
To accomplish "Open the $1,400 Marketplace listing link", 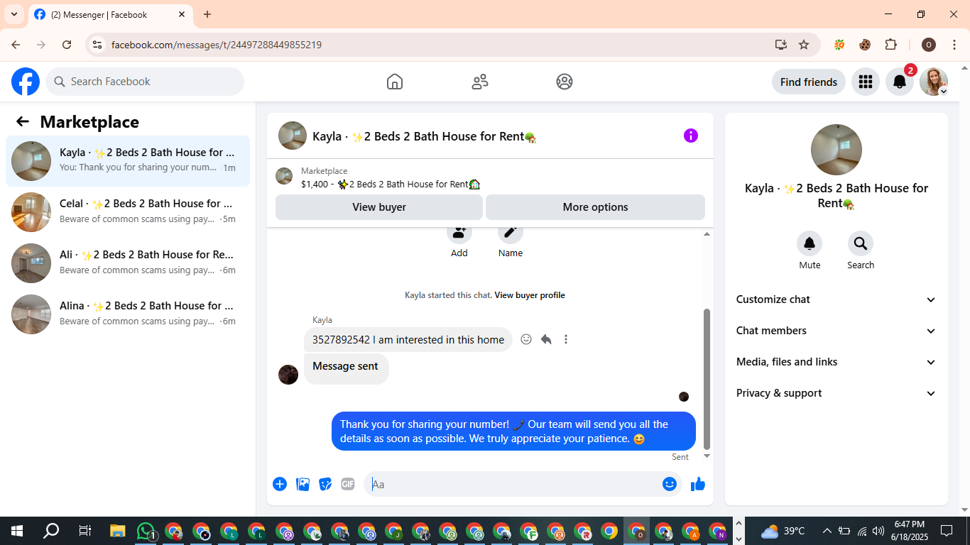I will click(391, 184).
